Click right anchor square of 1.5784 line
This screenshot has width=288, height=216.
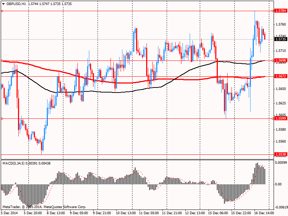pyautogui.click(x=272, y=11)
